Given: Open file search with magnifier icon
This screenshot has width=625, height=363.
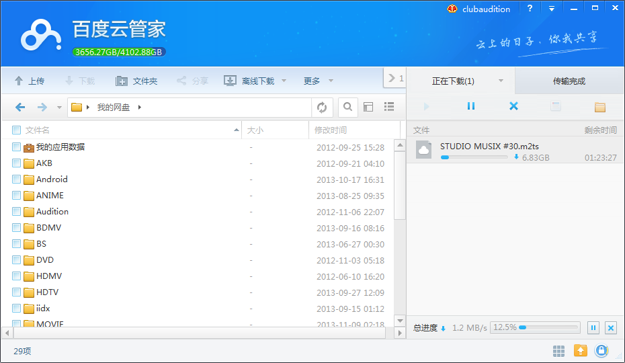Looking at the screenshot, I should (x=347, y=107).
